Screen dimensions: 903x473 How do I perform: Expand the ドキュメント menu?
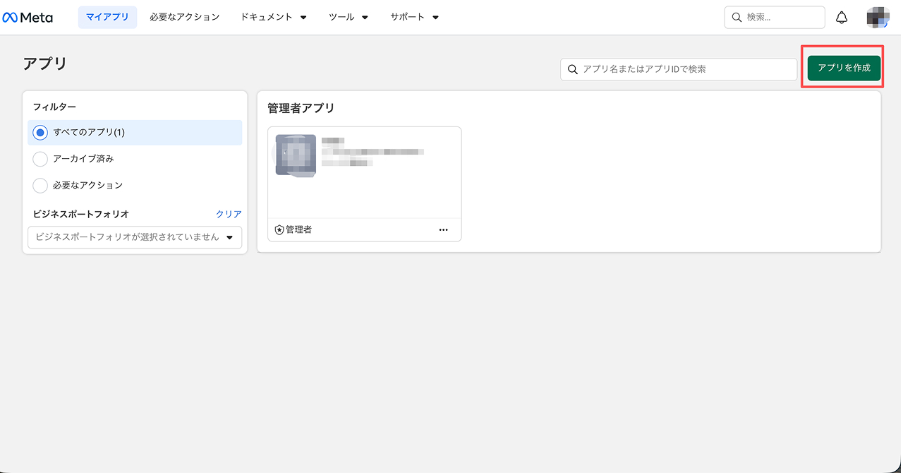click(273, 17)
